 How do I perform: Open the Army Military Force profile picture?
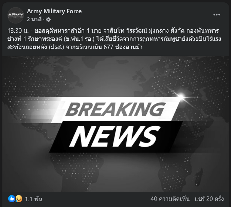[x=16, y=15]
